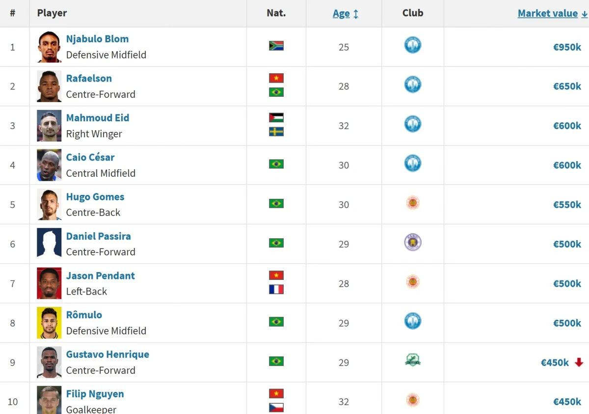Click the purple club crest beside Daniel Passira
Viewport: 589px width, 414px height.
412,243
